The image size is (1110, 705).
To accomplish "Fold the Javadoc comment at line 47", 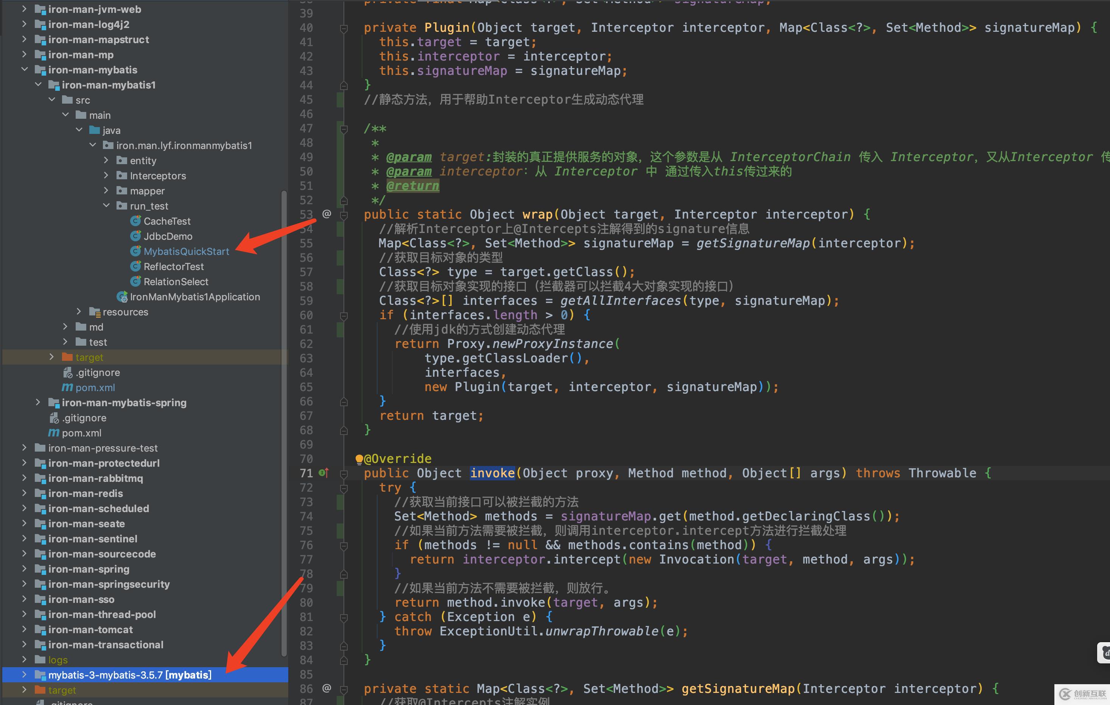I will point(344,129).
